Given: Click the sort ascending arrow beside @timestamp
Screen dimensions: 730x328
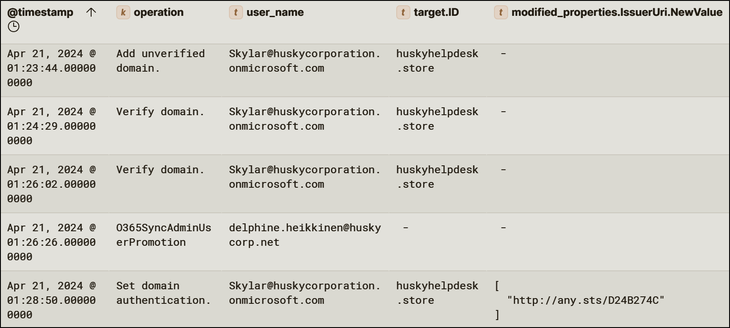Looking at the screenshot, I should [91, 12].
